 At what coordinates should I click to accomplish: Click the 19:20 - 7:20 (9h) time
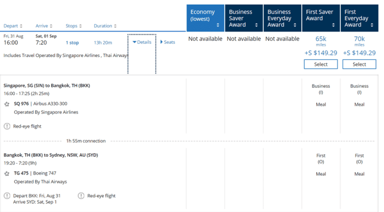(x=20, y=163)
